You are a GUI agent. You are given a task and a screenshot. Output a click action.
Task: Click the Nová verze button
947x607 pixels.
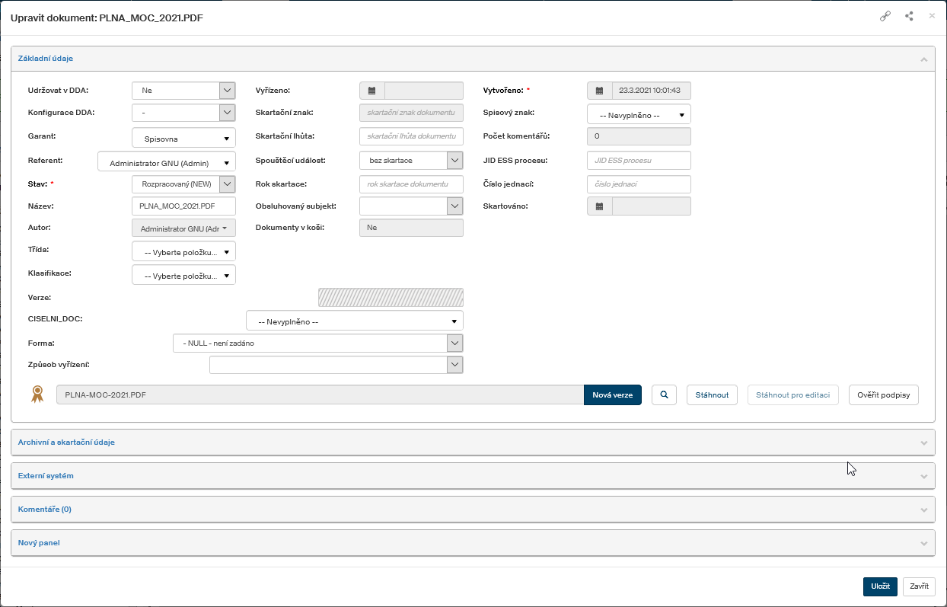click(612, 395)
